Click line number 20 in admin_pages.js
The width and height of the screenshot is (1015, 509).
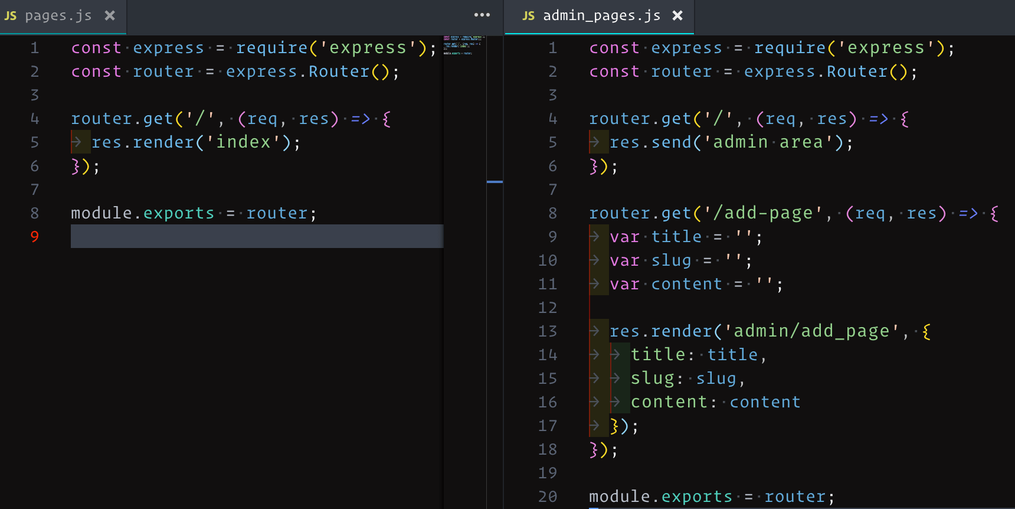[548, 497]
